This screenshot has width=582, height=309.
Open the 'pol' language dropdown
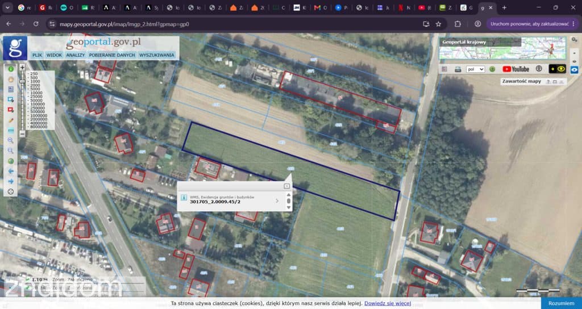[x=476, y=69]
